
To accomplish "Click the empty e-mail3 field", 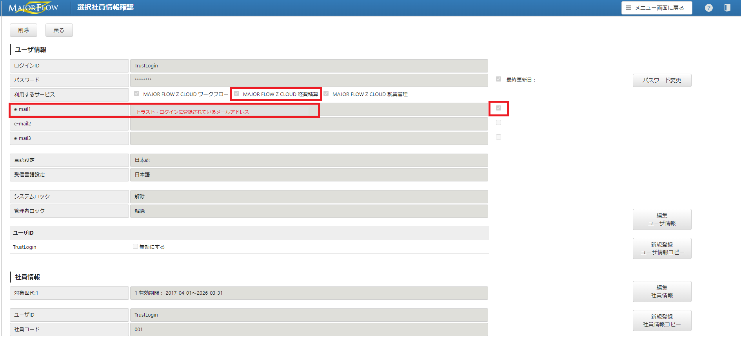I will point(309,138).
